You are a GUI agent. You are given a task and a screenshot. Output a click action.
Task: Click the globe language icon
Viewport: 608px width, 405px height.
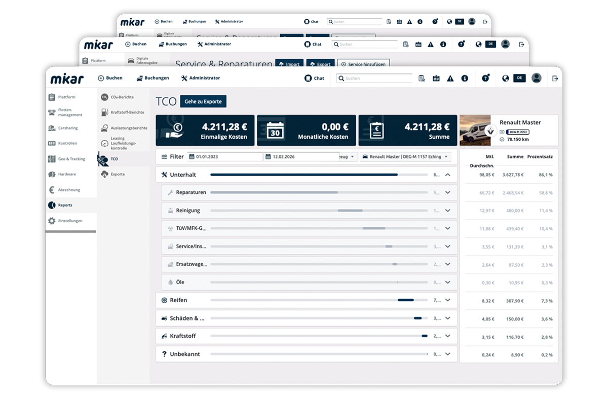505,78
